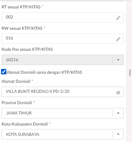
Task: Click the 60216 postal code field
Action: click(x=57, y=60)
